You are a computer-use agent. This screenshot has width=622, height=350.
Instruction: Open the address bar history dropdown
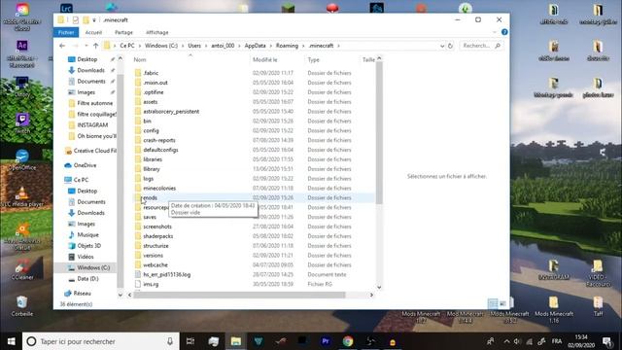click(x=442, y=46)
